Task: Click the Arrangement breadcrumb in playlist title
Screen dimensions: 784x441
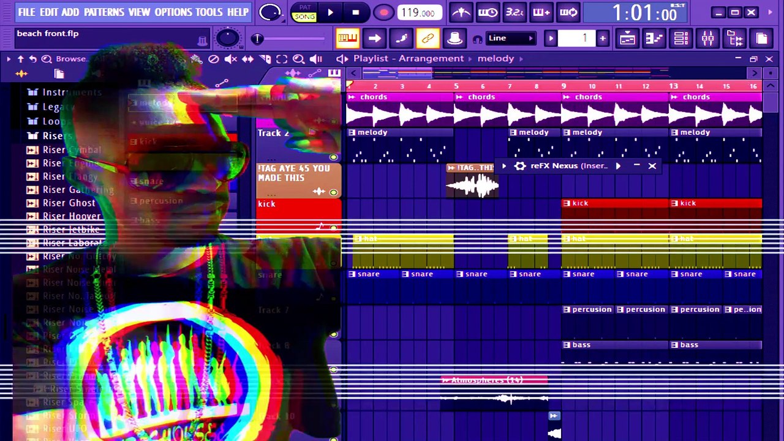Action: [431, 58]
